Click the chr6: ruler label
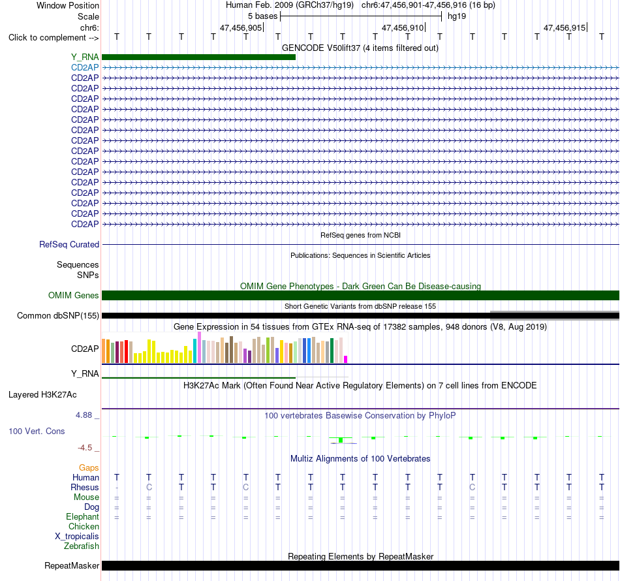 coord(89,27)
